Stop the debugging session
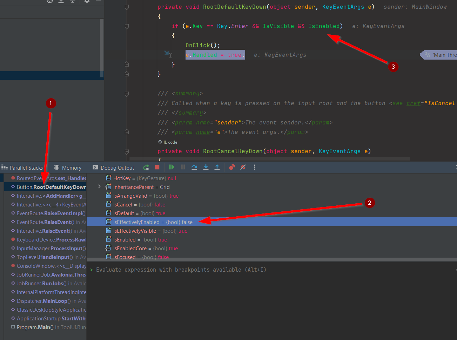Viewport: 457px width, 340px height. (157, 167)
